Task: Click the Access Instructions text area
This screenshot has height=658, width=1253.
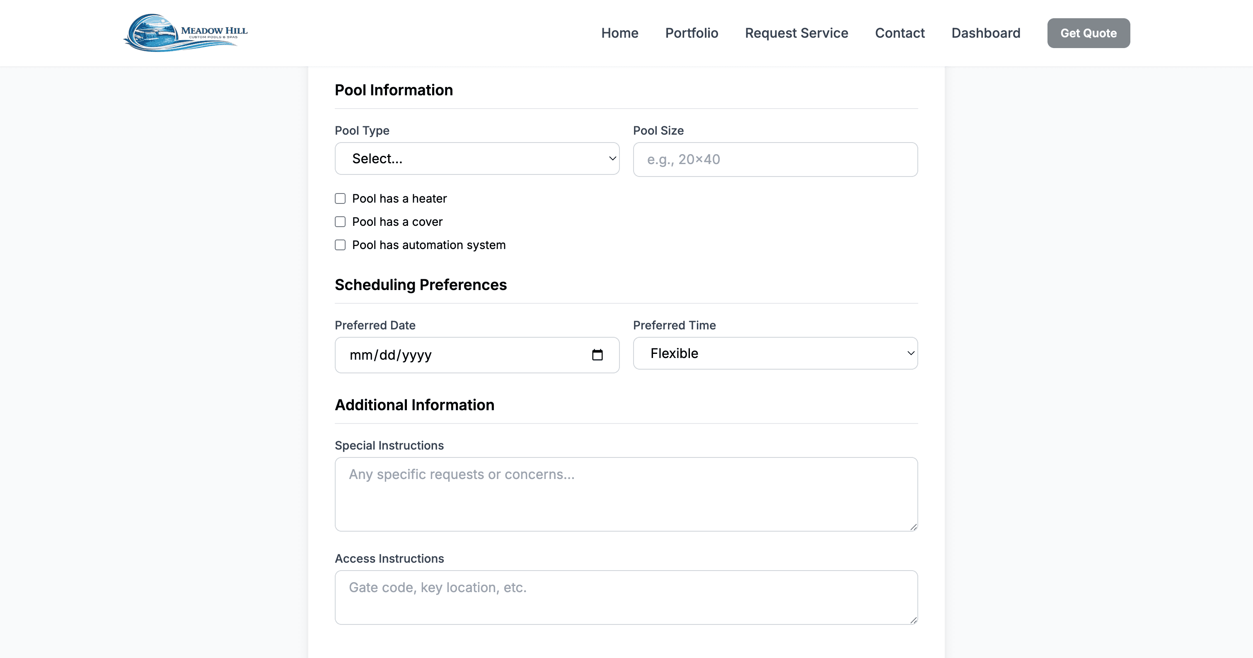Action: tap(626, 597)
